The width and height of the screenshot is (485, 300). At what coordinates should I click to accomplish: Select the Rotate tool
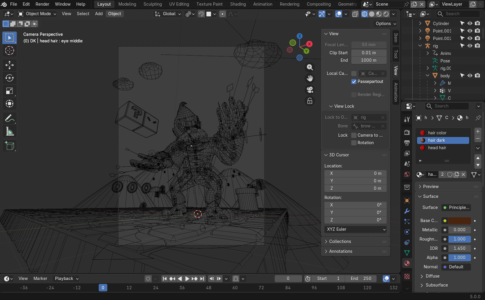tap(9, 78)
